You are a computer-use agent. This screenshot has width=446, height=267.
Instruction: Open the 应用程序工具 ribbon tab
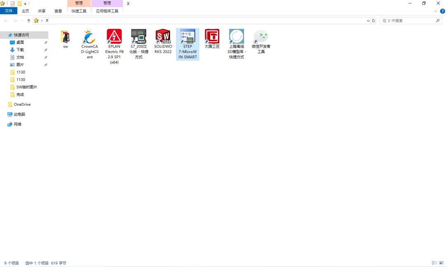point(107,11)
